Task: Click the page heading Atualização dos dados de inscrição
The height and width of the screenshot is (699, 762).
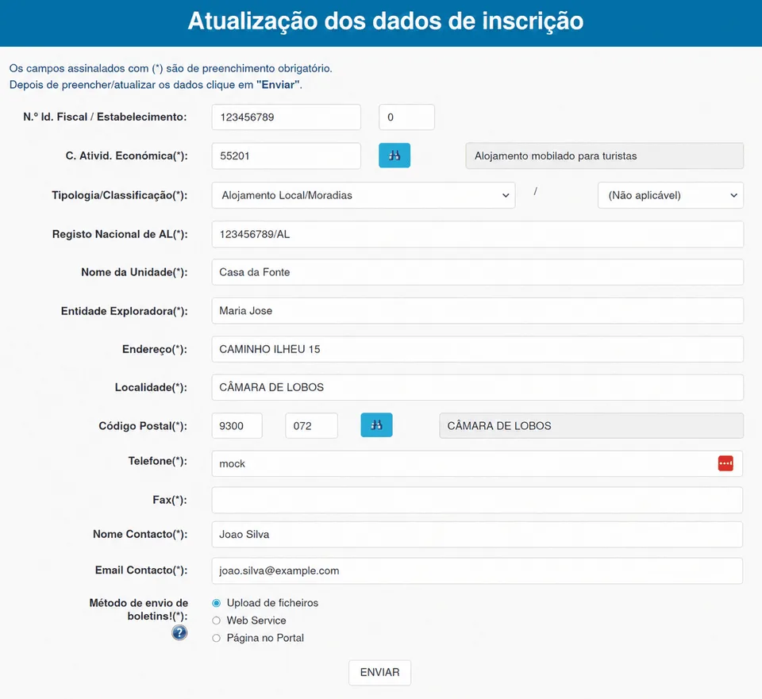Action: (386, 21)
